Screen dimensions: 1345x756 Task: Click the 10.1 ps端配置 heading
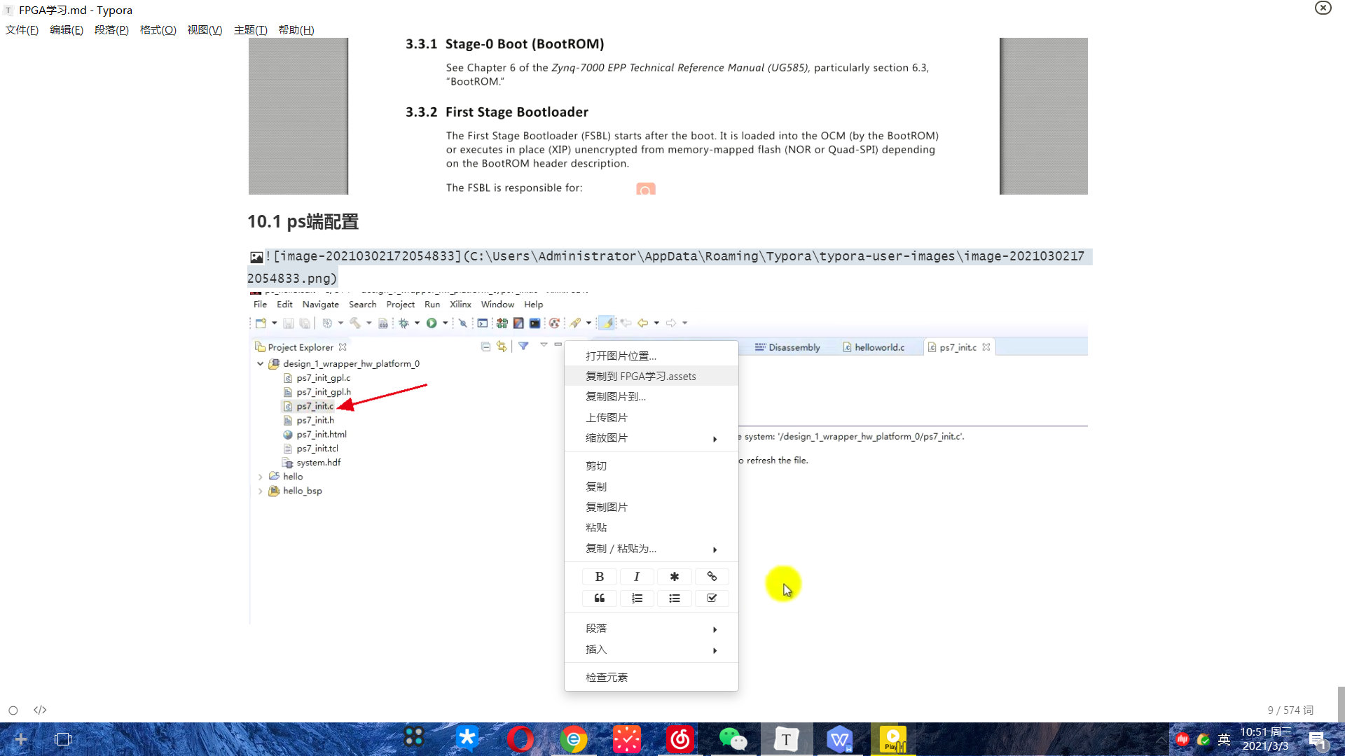tap(303, 222)
